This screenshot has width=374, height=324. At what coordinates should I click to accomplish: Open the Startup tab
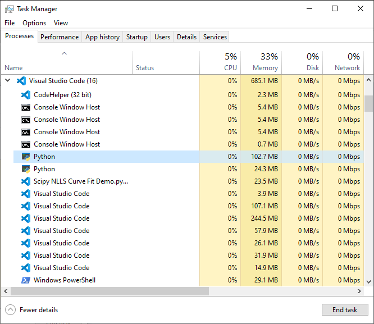click(x=136, y=37)
